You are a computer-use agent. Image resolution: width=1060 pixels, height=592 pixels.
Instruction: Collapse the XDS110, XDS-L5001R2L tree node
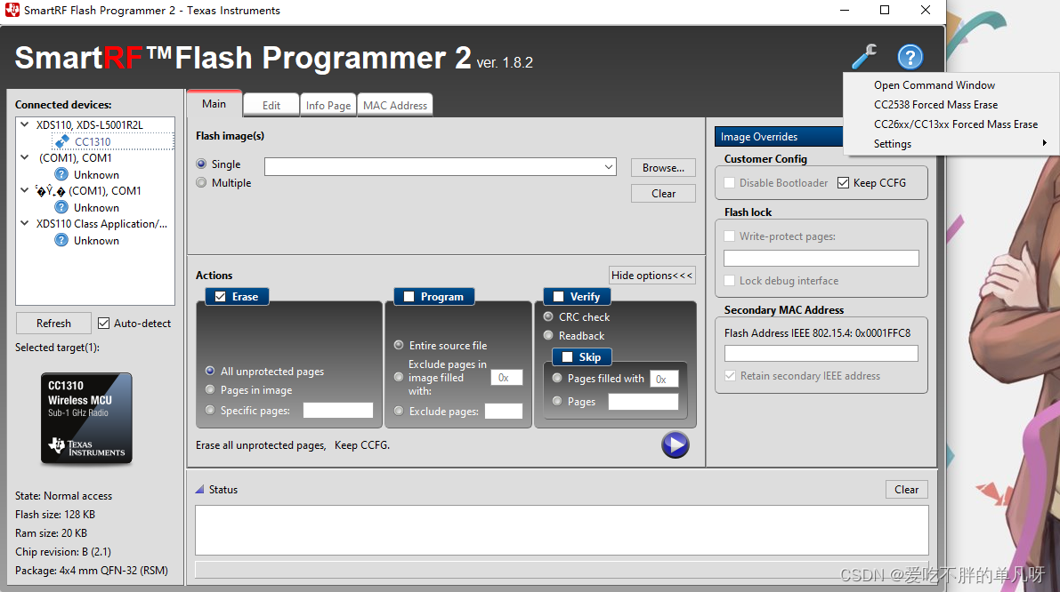(x=25, y=124)
